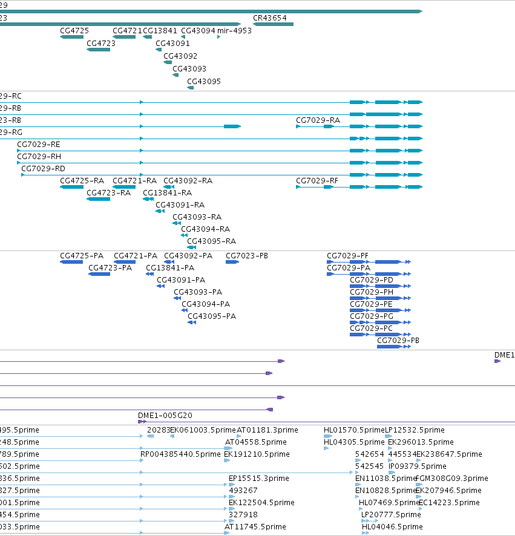The image size is (515, 536).
Task: Select the CG7029-PF protein label
Action: [347, 256]
